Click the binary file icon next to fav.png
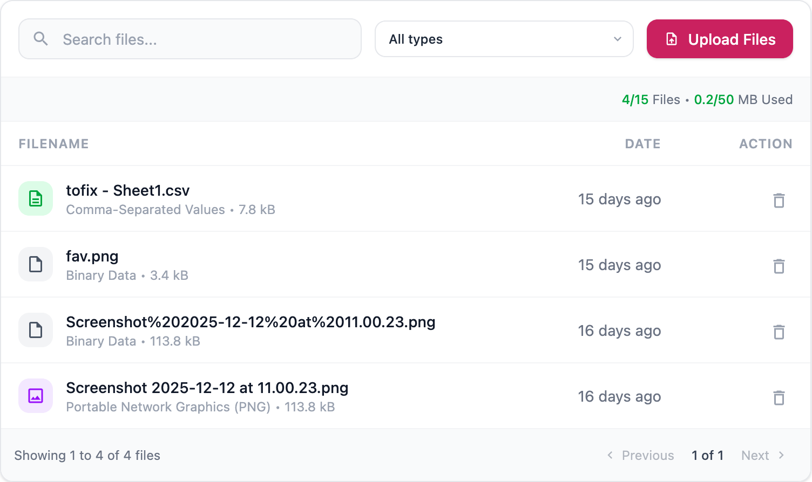Screen dimensions: 812x482 pos(36,264)
